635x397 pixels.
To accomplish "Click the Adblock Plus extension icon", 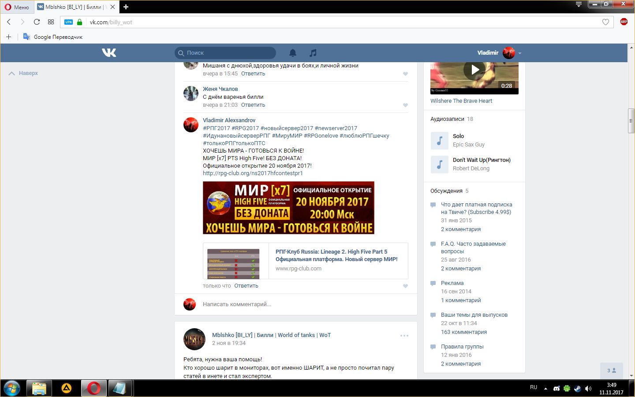I will 624,22.
